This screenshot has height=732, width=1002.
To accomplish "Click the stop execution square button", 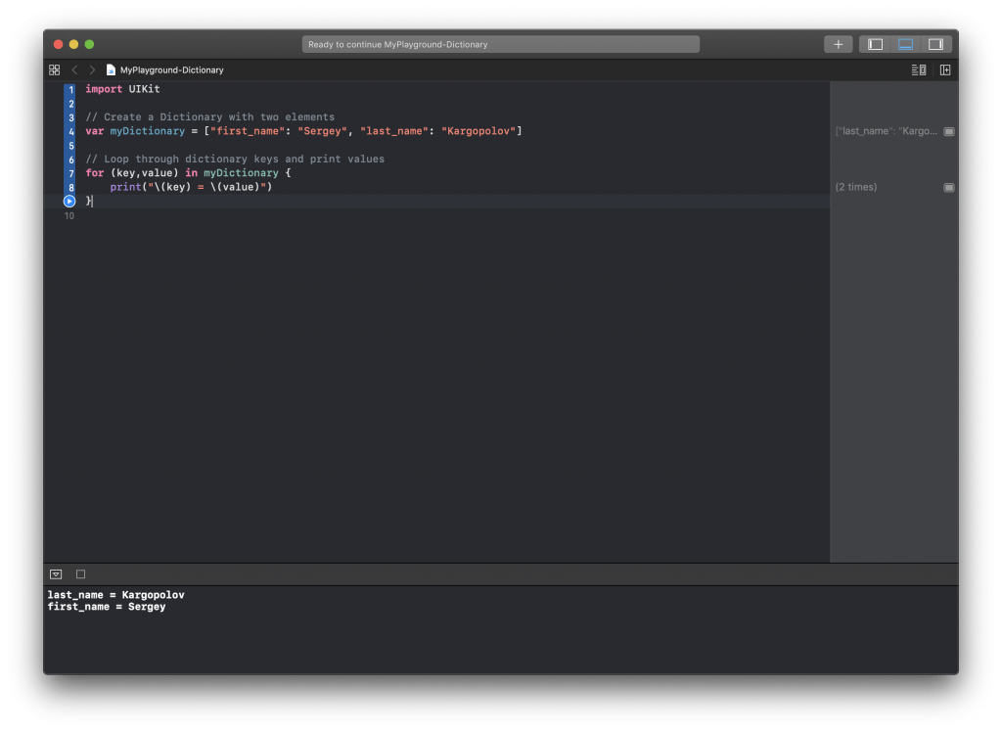I will click(x=80, y=574).
